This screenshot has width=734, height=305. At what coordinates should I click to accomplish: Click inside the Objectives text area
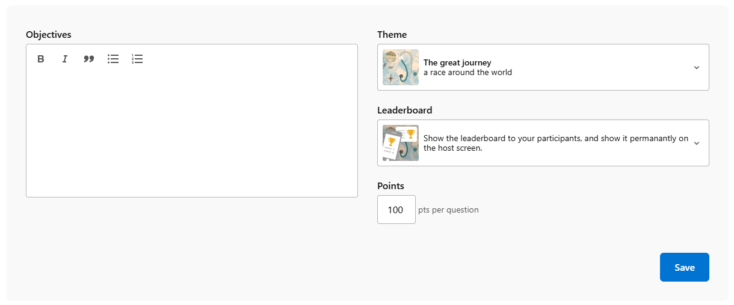[x=191, y=132]
